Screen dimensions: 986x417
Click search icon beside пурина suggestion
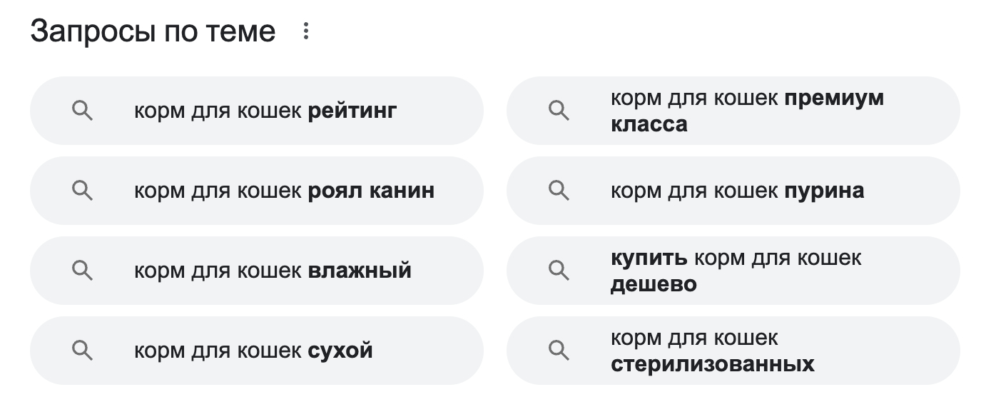[559, 191]
